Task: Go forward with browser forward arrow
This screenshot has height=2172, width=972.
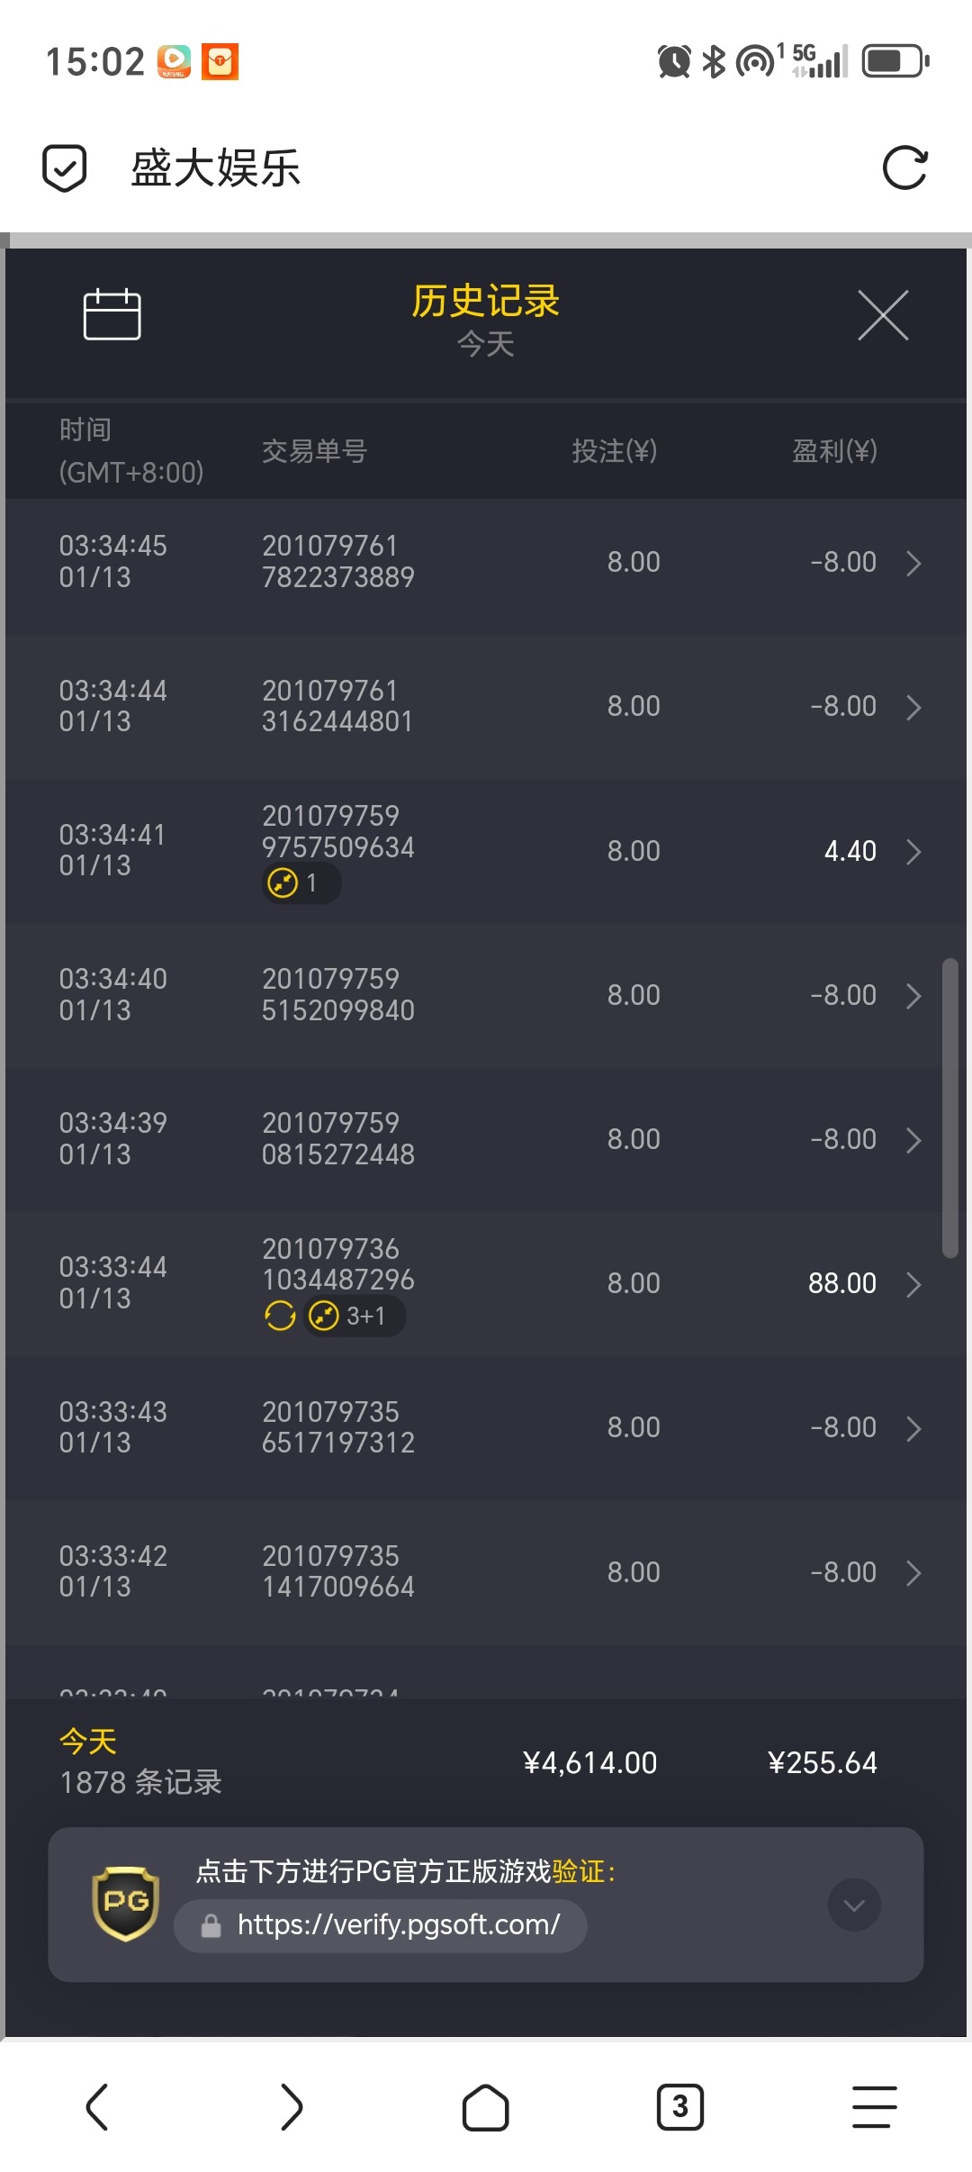Action: click(292, 2107)
